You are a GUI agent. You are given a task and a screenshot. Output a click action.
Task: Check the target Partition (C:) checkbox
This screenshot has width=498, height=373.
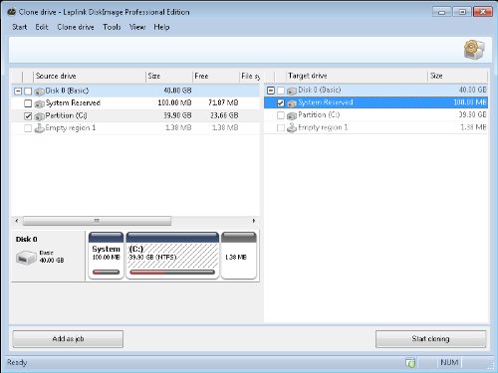(281, 115)
